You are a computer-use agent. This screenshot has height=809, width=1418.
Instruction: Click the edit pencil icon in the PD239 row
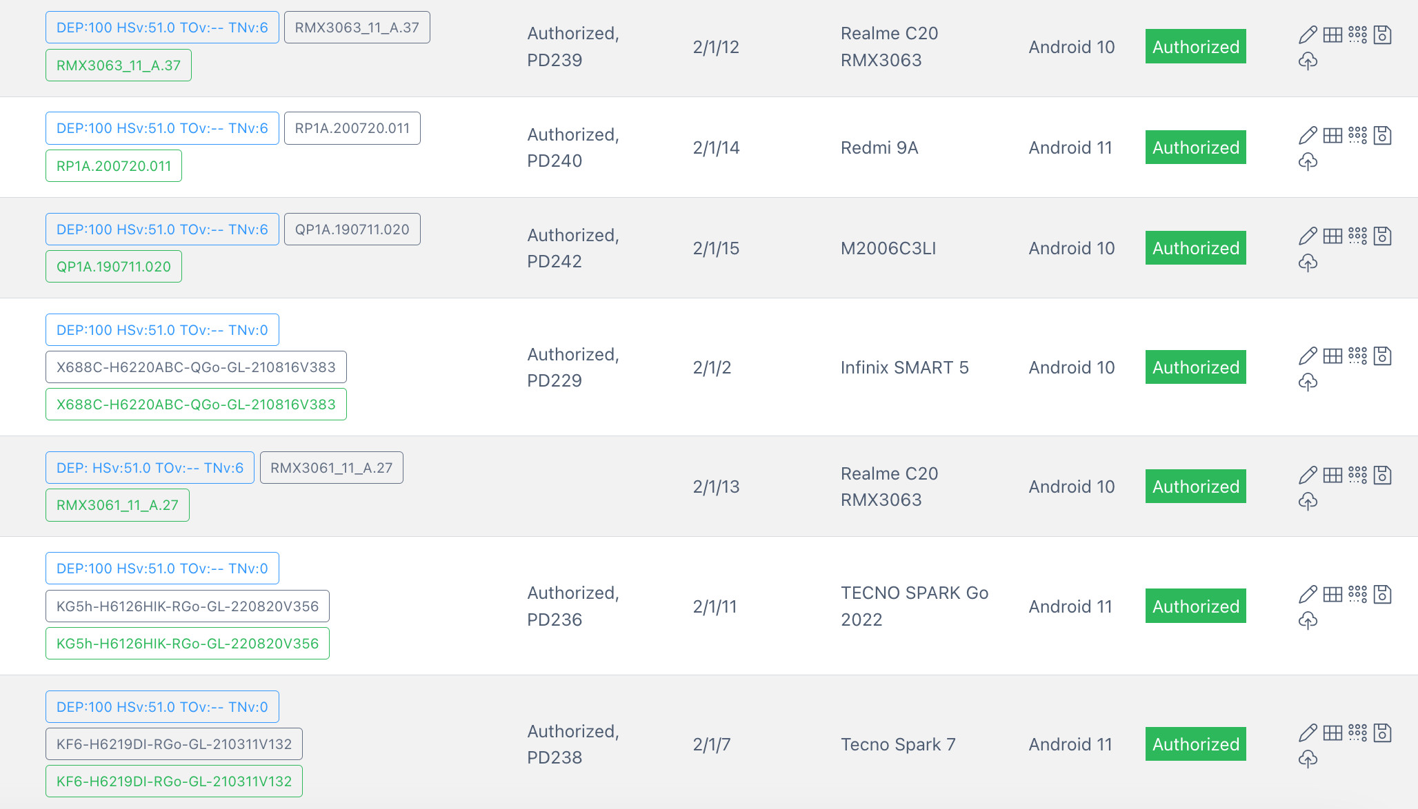click(x=1308, y=34)
